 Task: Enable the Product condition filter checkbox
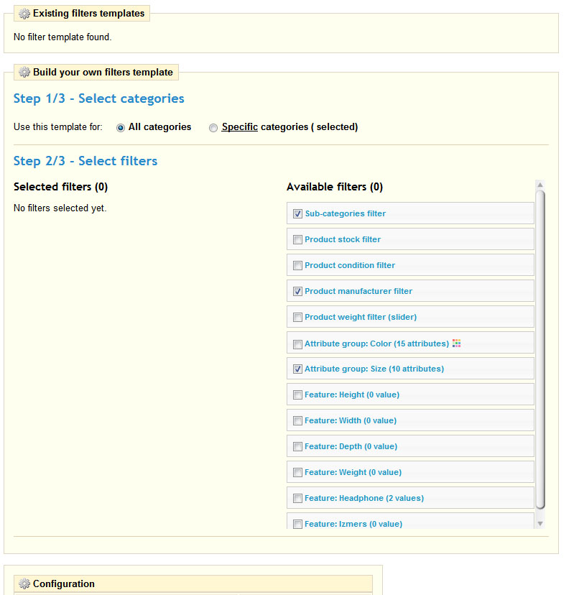(x=297, y=266)
